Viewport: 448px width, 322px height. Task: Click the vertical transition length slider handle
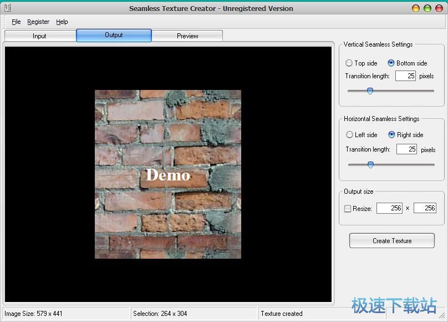[x=370, y=91]
